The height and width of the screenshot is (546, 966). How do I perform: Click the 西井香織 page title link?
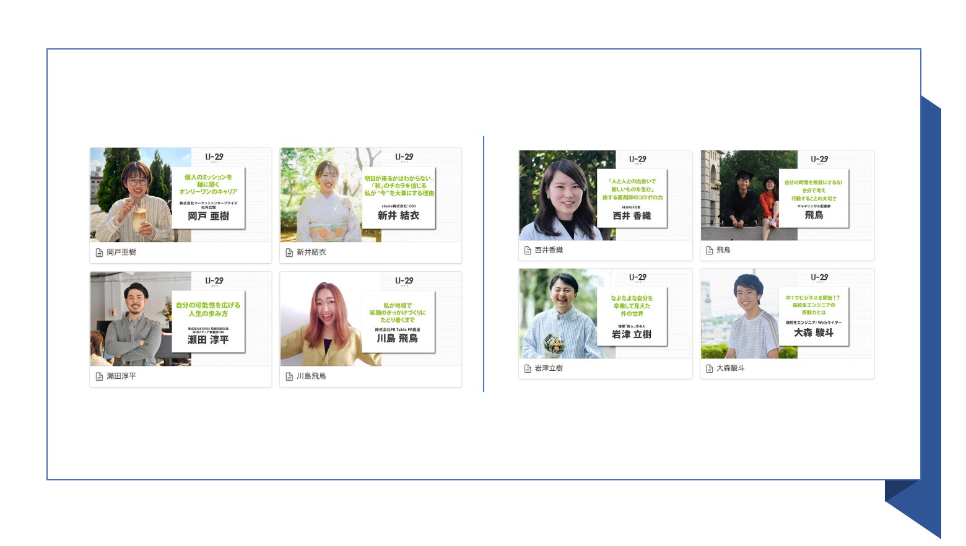point(549,250)
